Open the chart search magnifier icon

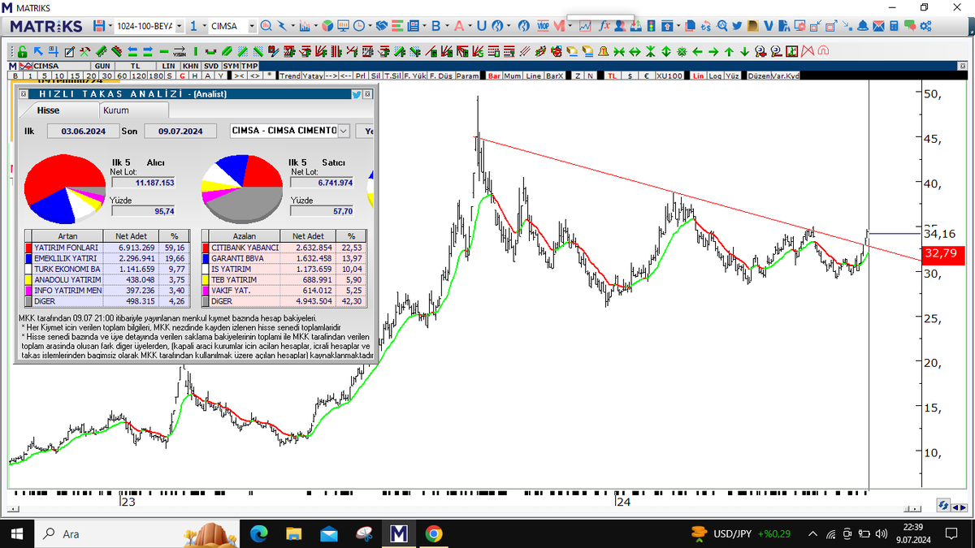(266, 26)
